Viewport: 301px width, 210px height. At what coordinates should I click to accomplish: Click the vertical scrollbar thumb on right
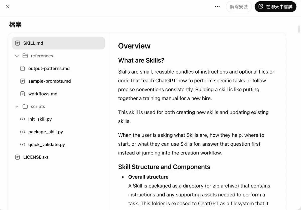pyautogui.click(x=299, y=29)
